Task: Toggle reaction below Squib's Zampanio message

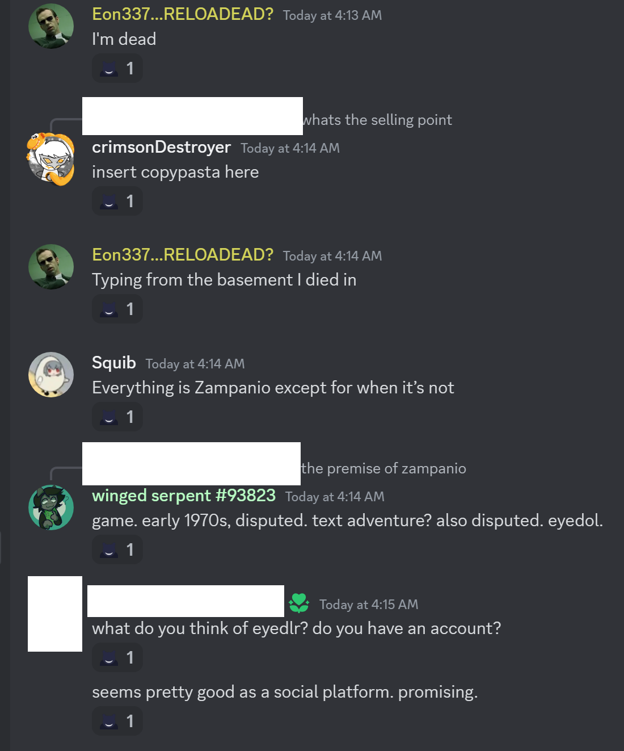Action: (117, 417)
